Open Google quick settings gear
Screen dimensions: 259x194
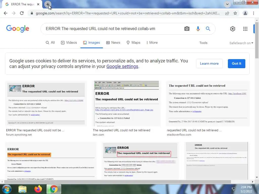click(x=233, y=29)
